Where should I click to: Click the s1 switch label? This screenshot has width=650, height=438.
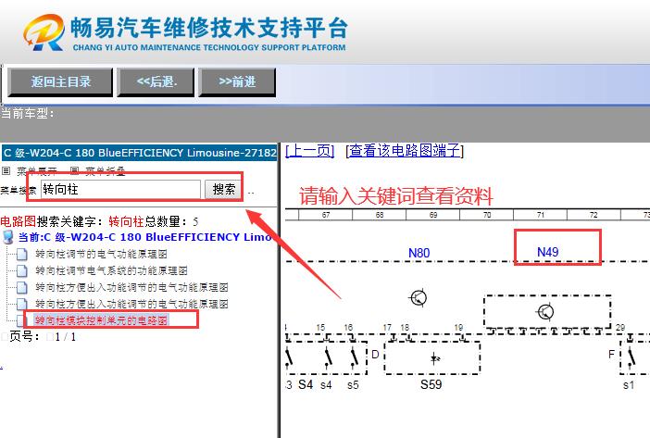(x=629, y=385)
